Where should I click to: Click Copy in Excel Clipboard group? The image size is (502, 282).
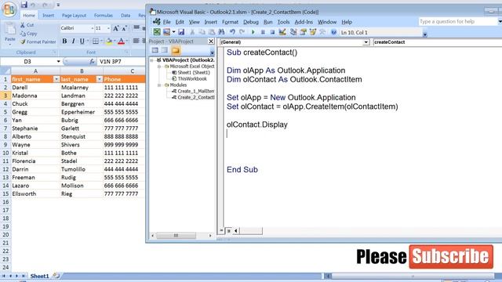pyautogui.click(x=28, y=33)
